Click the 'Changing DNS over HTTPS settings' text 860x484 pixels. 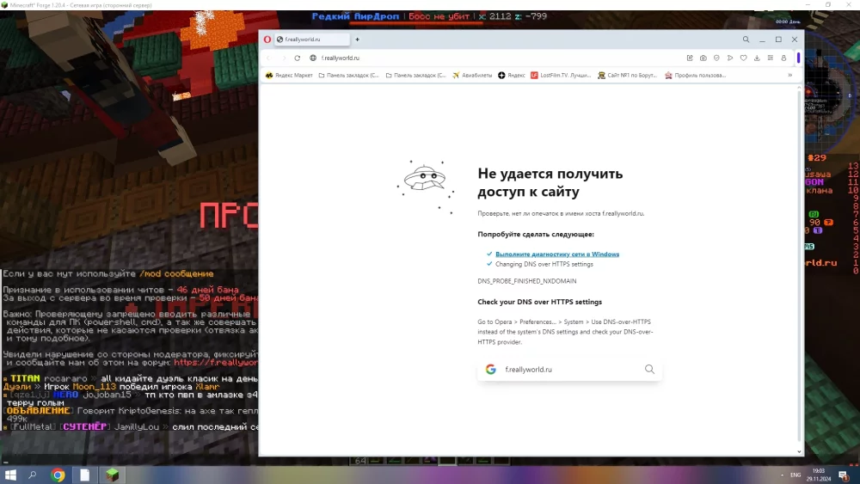point(544,264)
